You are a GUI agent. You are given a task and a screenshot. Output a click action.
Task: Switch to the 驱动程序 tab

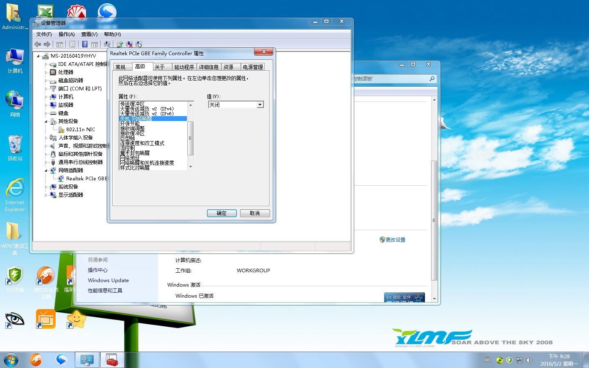[184, 67]
